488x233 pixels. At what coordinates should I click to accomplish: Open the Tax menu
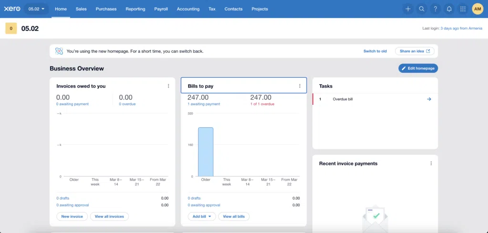click(212, 9)
